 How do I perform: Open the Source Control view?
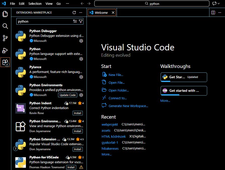[5, 38]
